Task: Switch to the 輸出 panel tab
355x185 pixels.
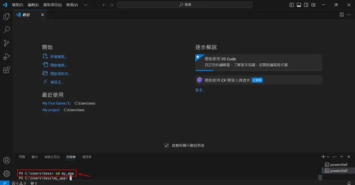Action: [35, 157]
